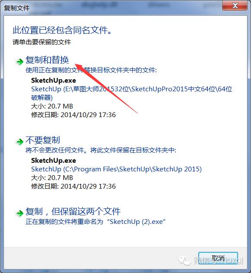Cancel the copy with 取消 button

(218, 258)
